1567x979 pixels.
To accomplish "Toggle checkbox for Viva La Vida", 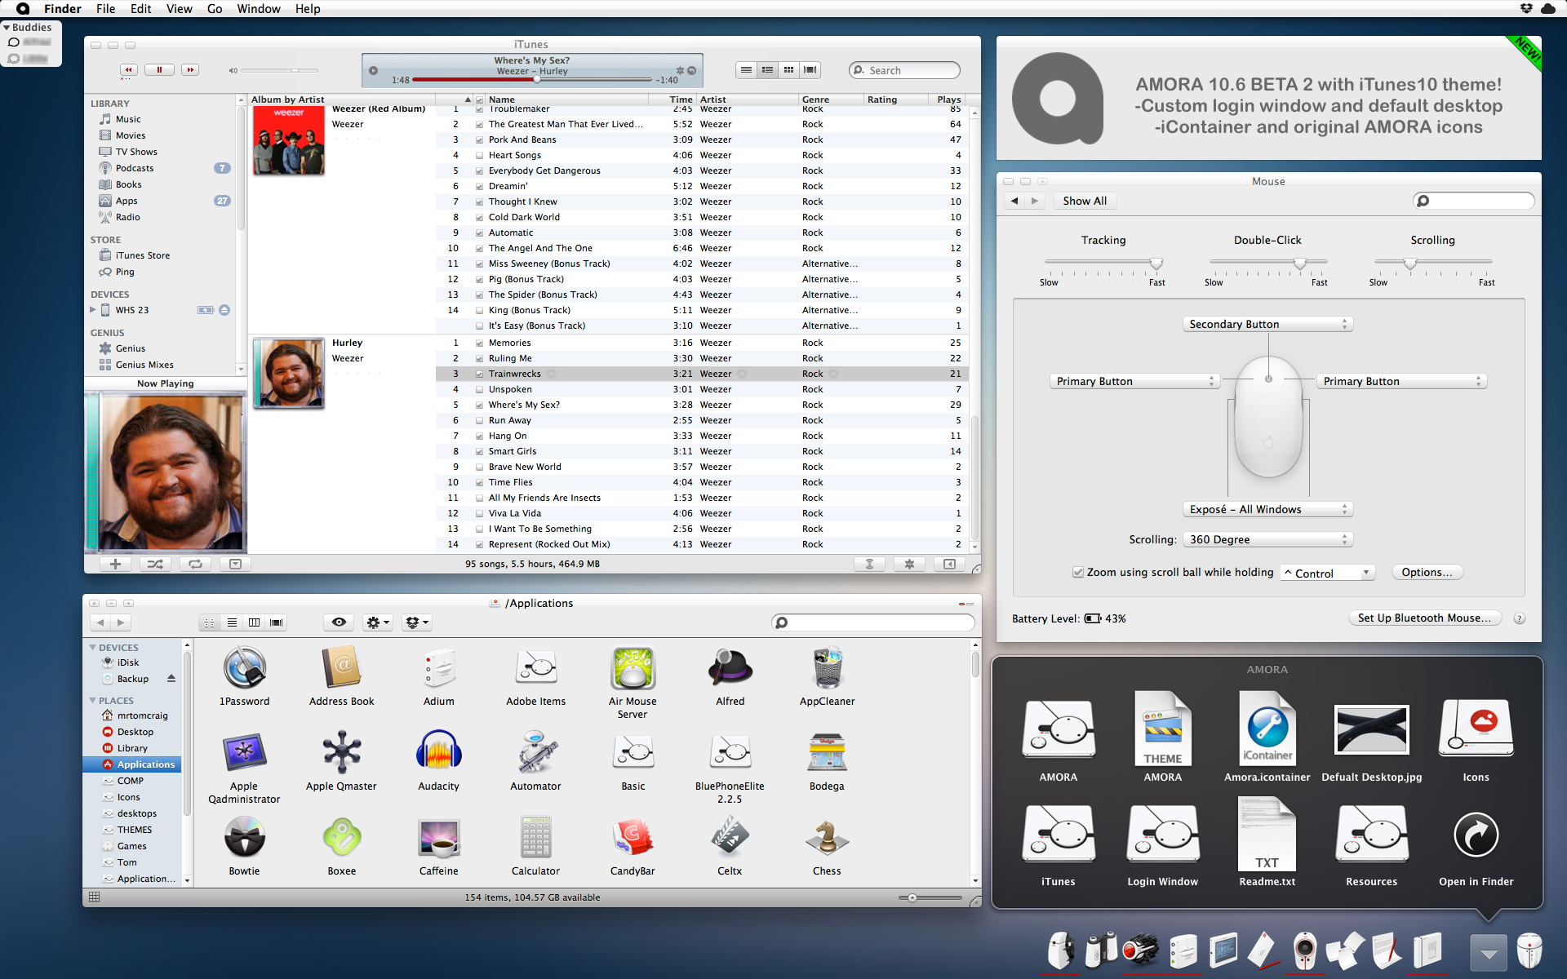I will (480, 513).
